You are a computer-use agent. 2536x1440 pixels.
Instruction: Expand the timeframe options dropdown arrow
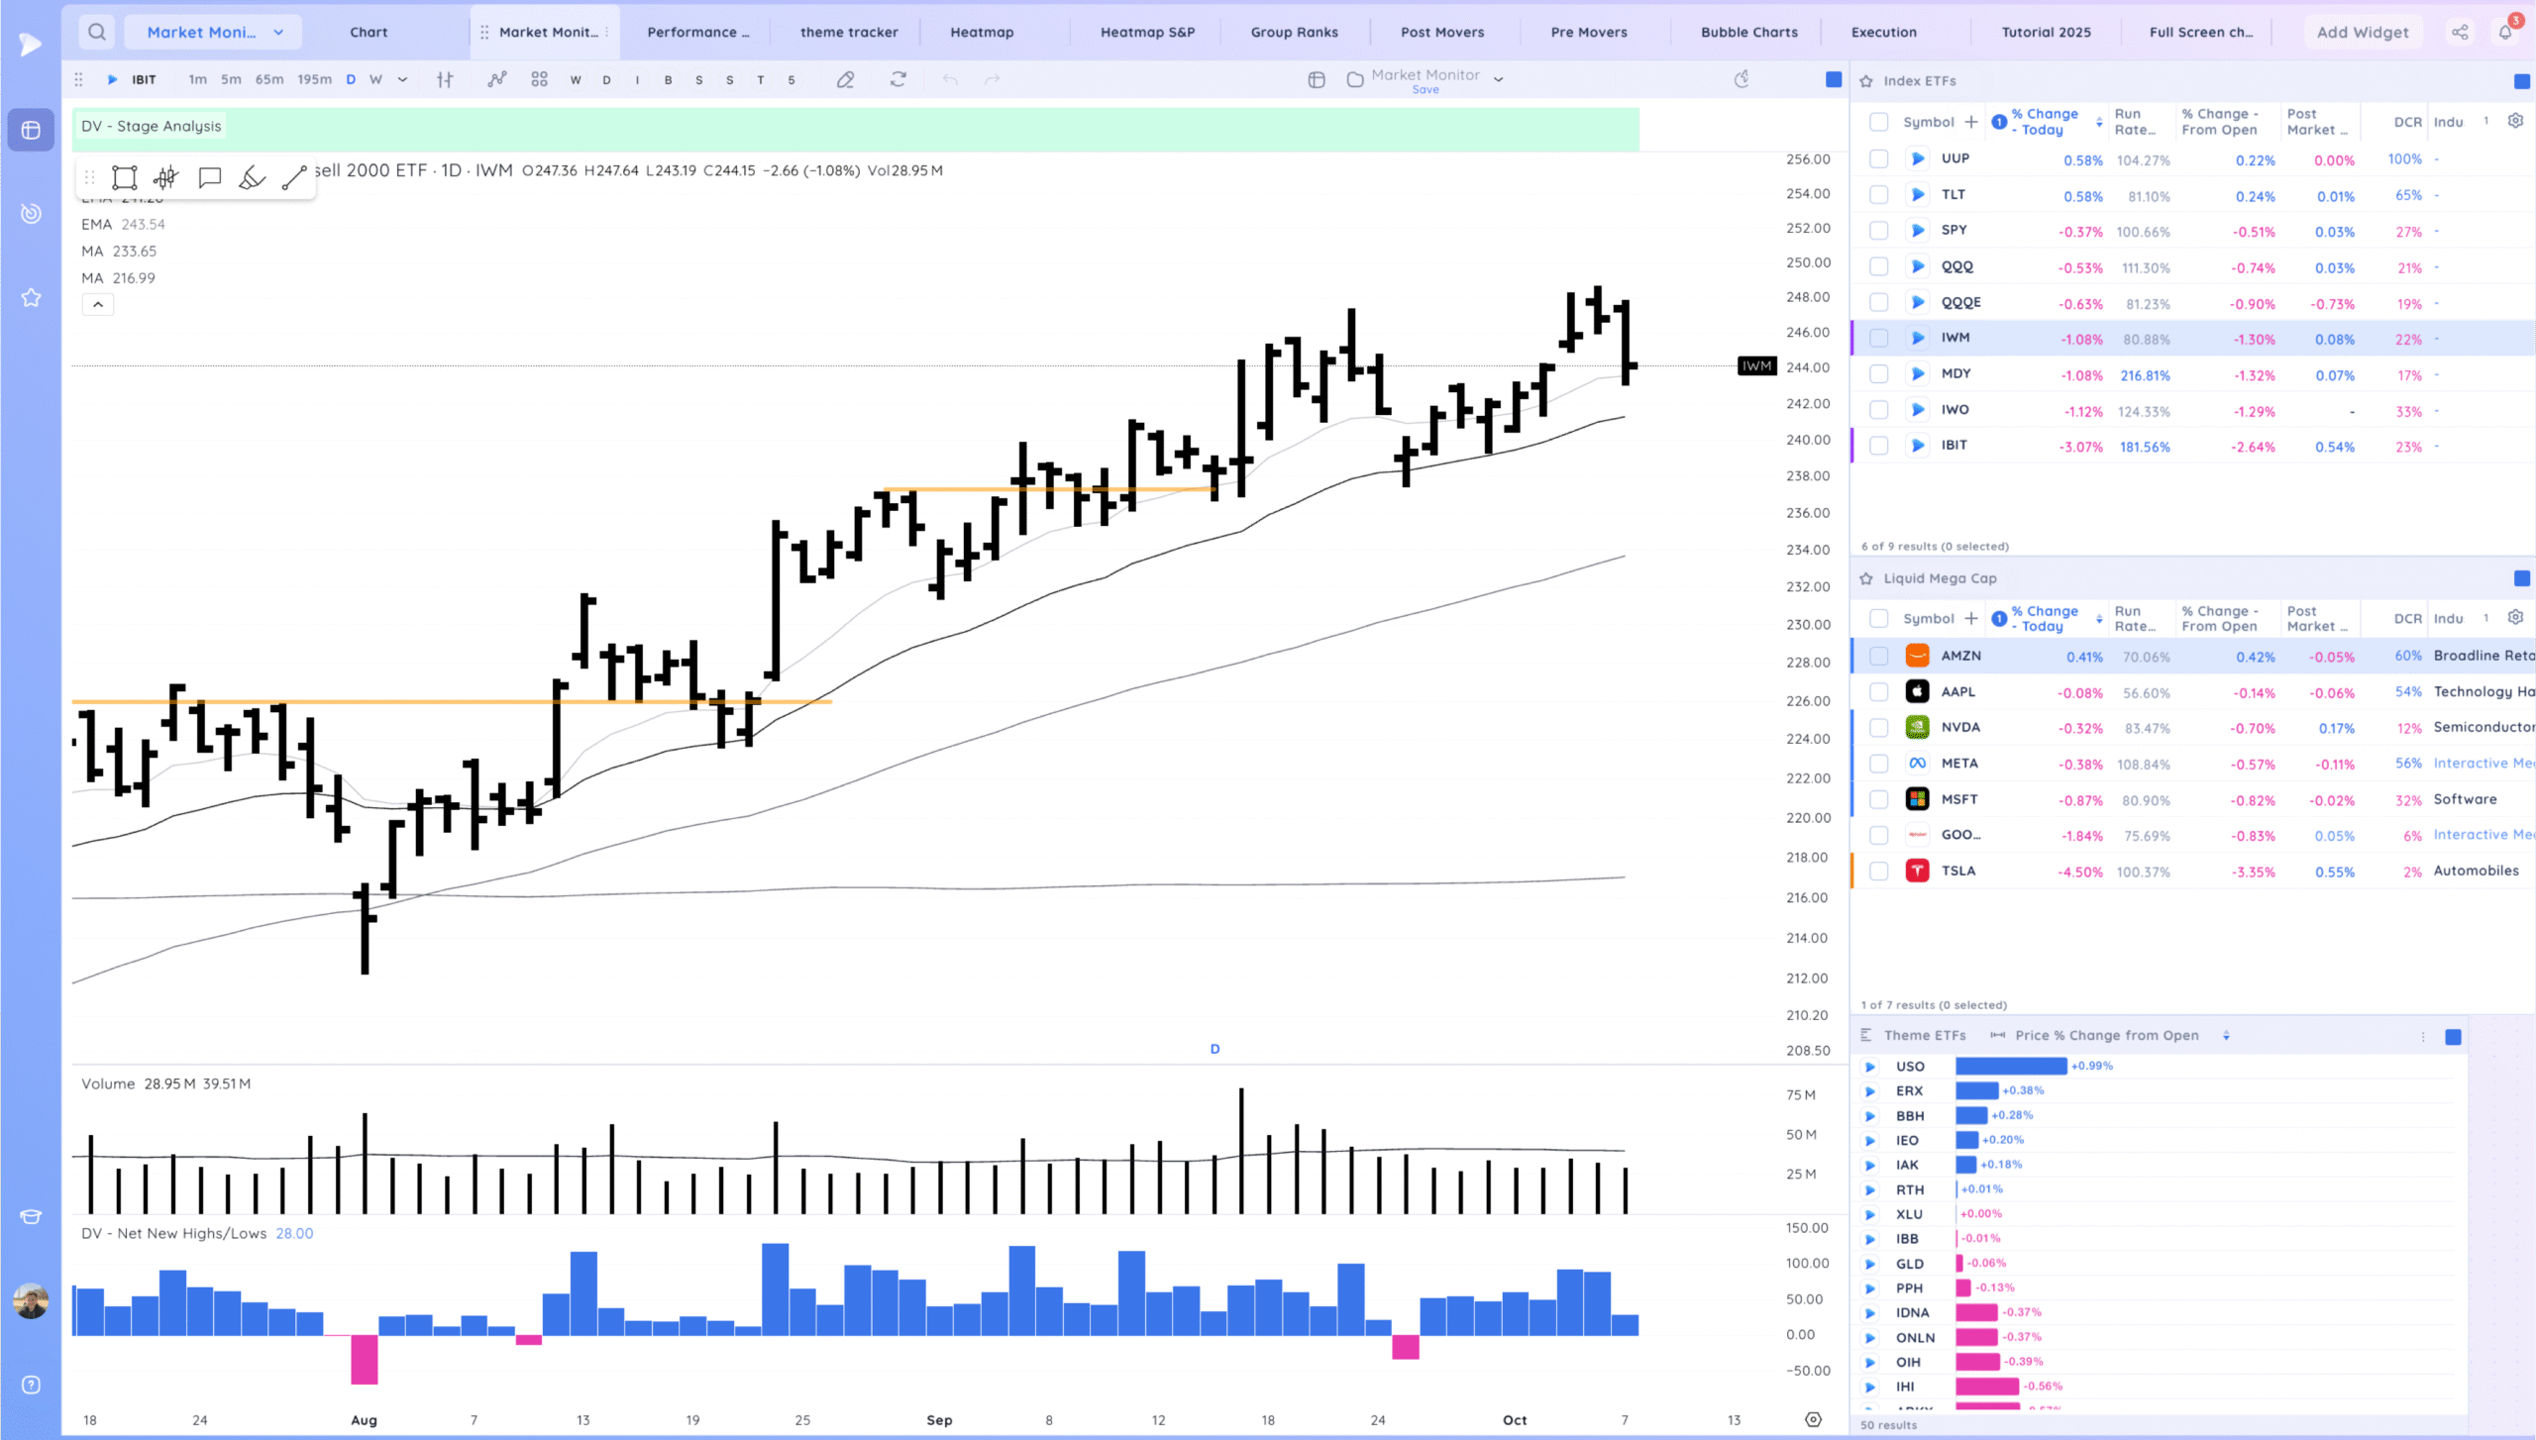click(402, 80)
